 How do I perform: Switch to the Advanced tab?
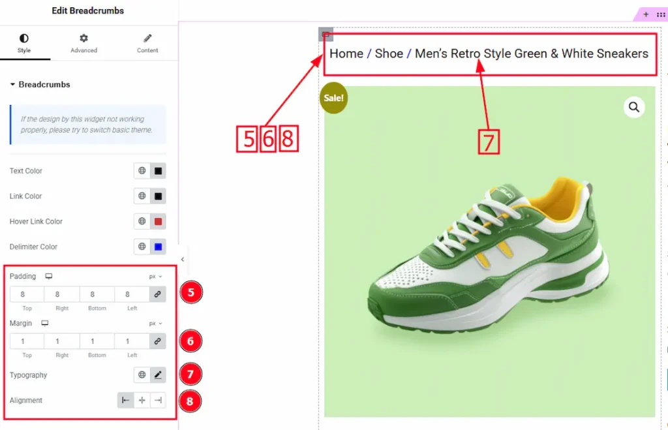point(83,43)
